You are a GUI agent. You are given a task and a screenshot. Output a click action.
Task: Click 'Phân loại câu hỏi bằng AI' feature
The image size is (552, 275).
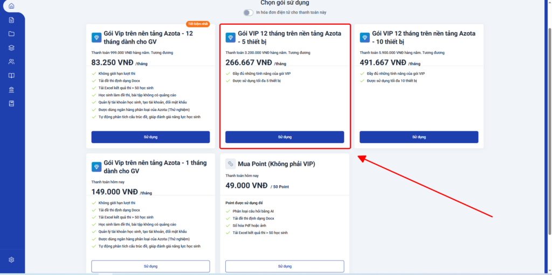point(253,211)
